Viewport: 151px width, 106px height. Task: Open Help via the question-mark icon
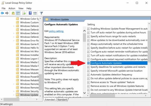[30, 13]
